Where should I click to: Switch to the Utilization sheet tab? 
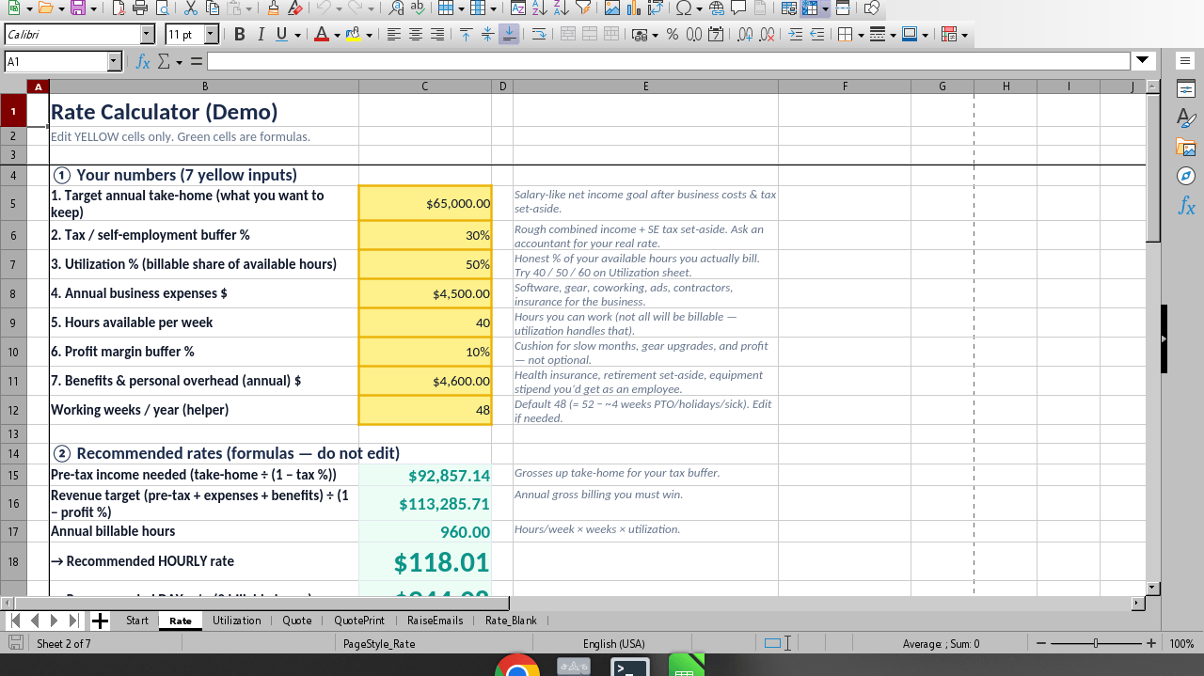[237, 621]
